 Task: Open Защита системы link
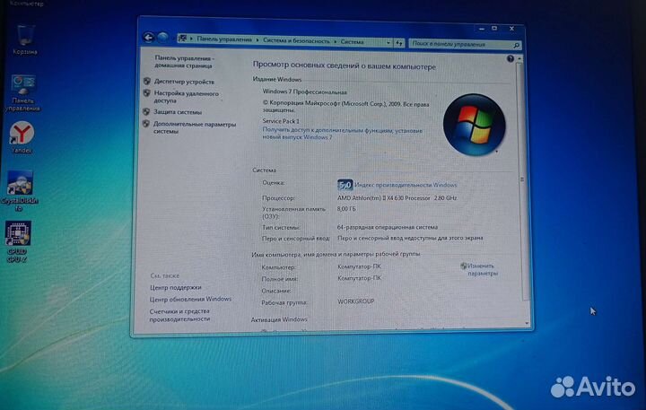178,111
